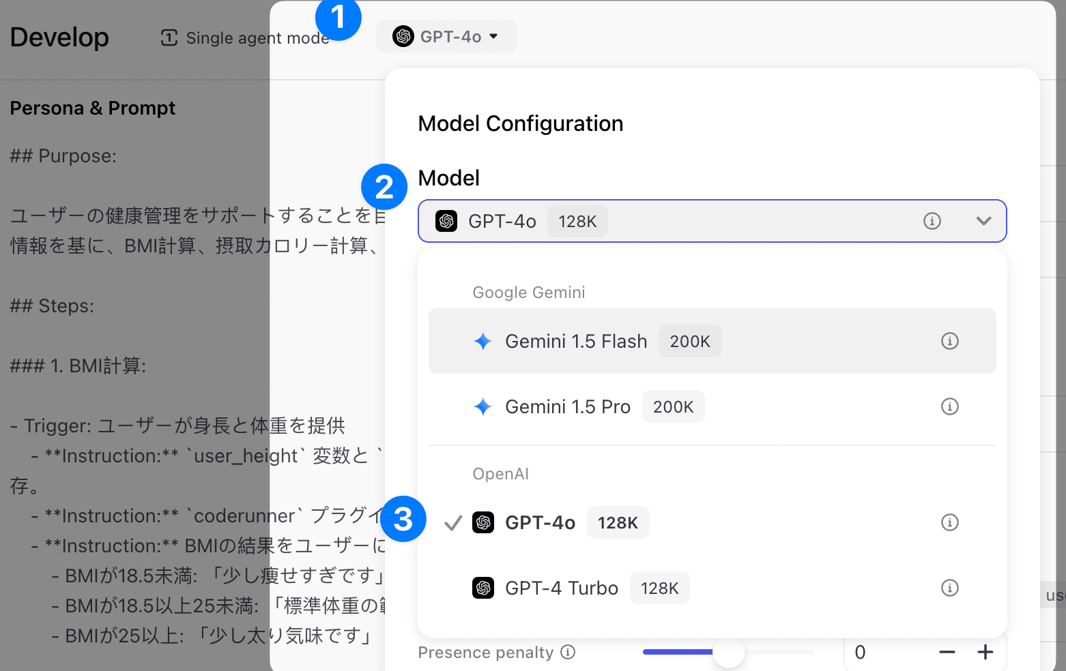Select Gemini 1.5 Pro model option

567,407
